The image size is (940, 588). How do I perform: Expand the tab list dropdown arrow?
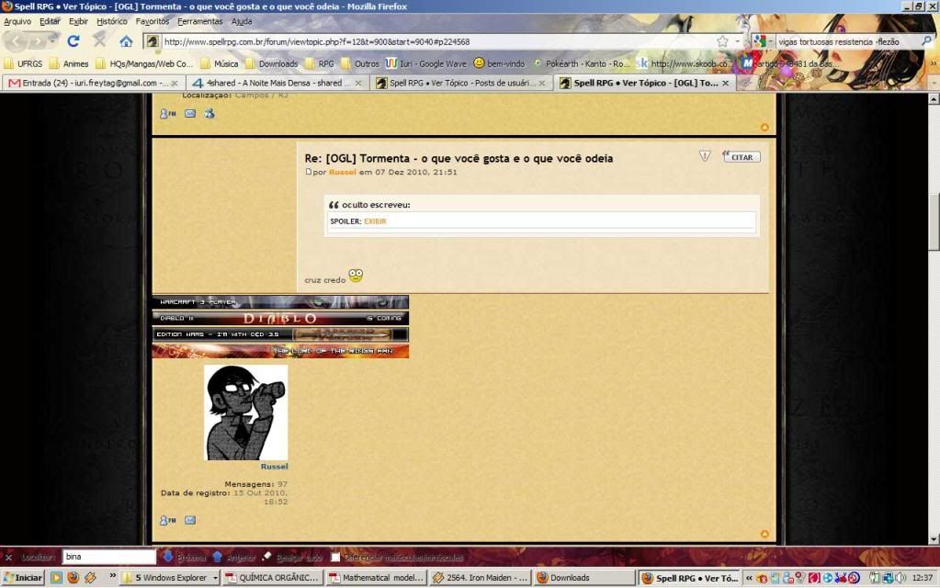pos(933,84)
